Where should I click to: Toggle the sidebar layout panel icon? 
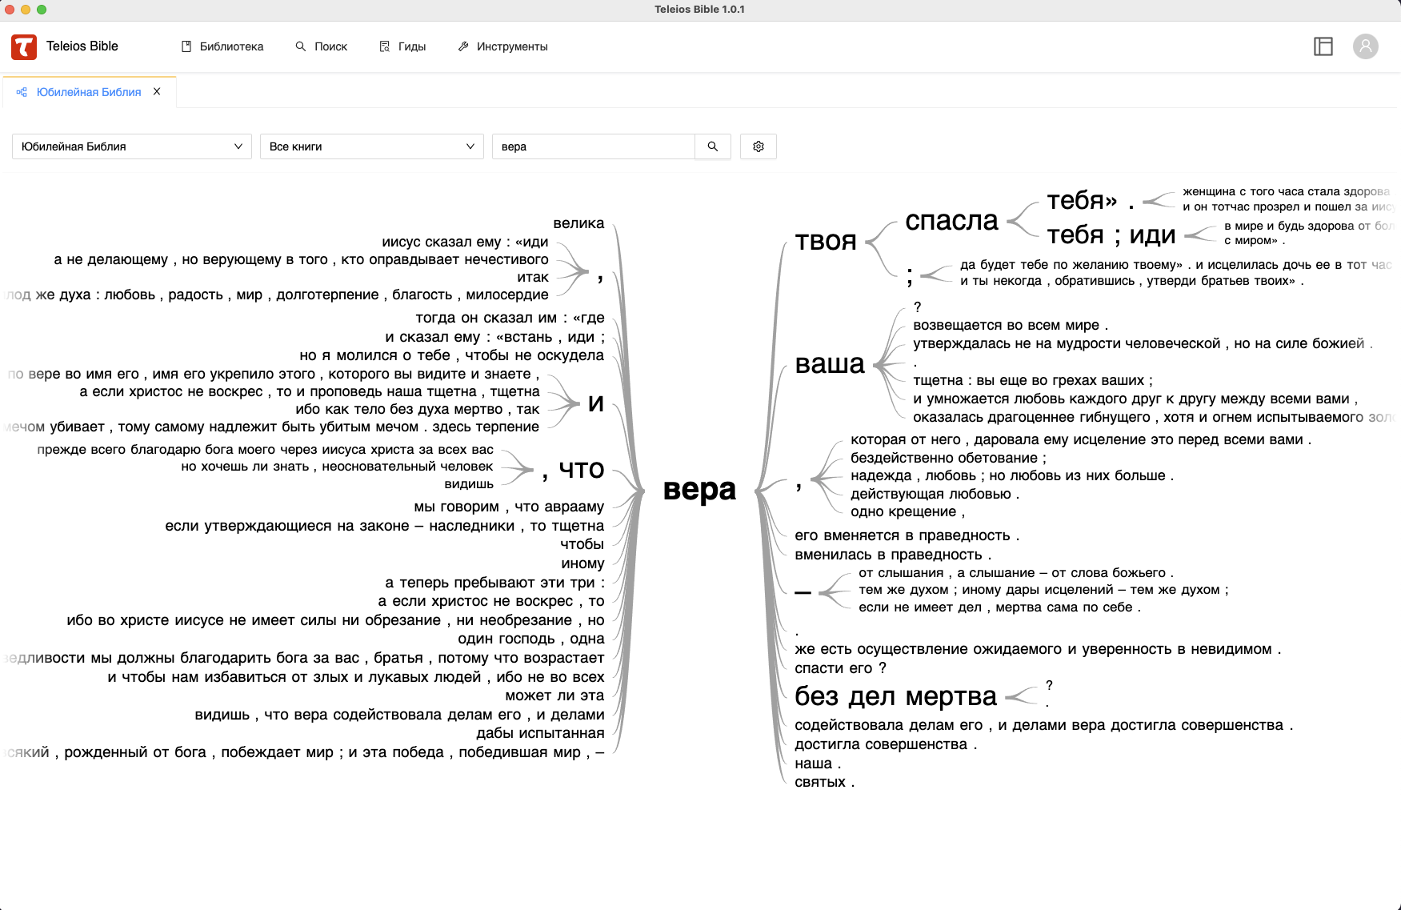(x=1323, y=46)
